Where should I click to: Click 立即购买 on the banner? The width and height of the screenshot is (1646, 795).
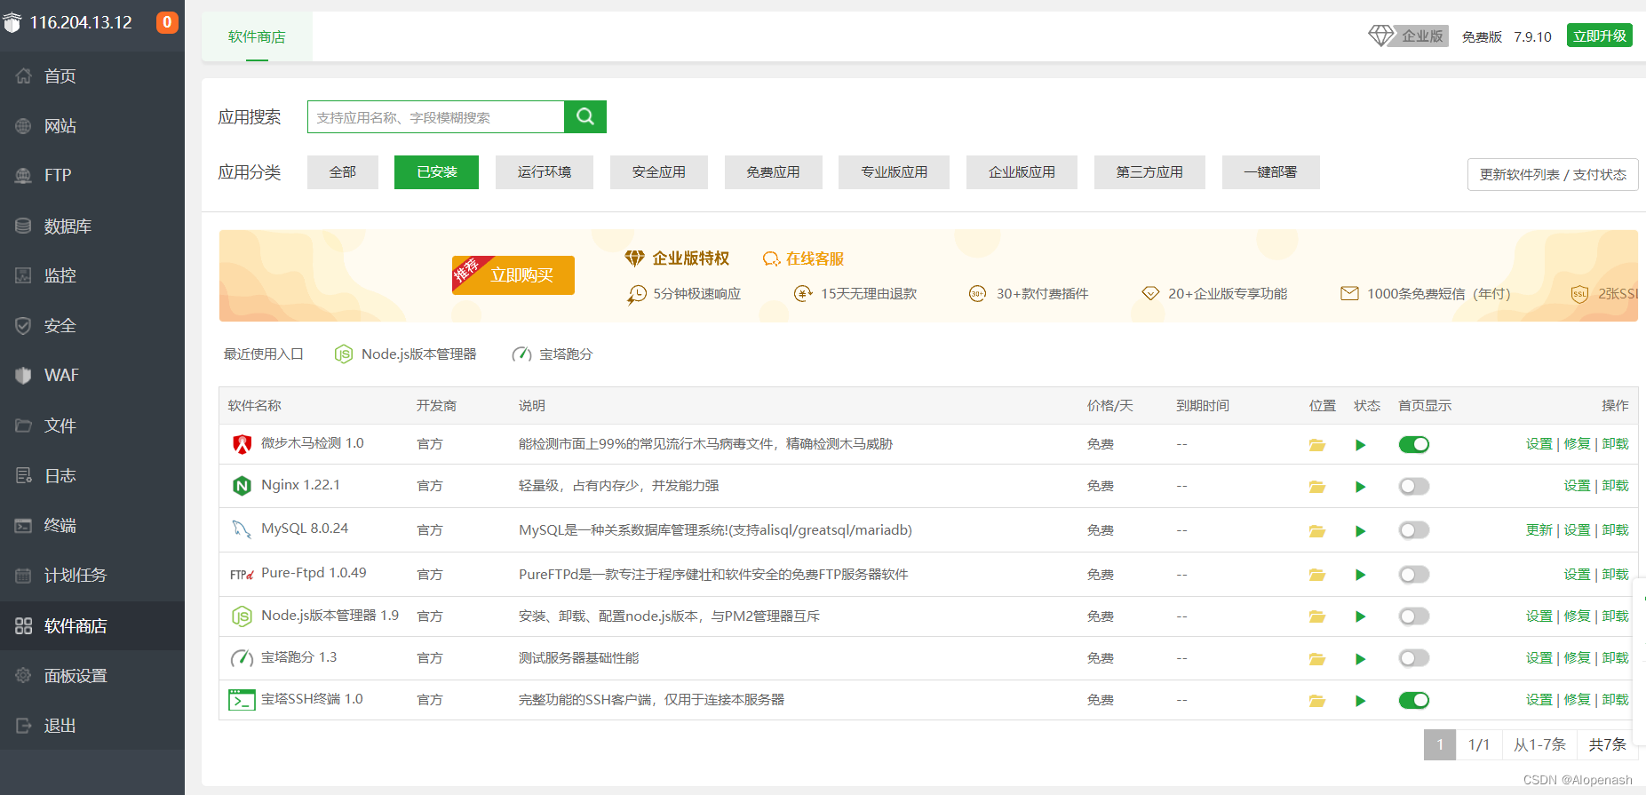coord(513,274)
